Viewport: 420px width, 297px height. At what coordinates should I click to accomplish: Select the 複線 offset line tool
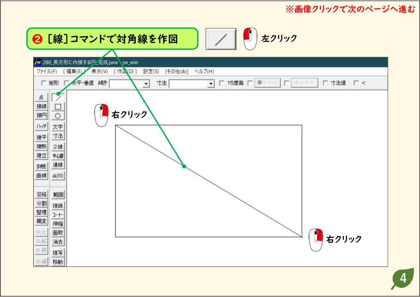[x=58, y=206]
